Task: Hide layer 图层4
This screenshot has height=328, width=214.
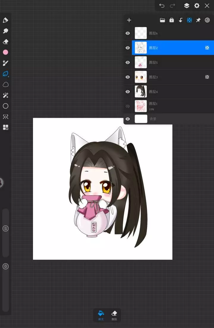Action: [x=128, y=92]
